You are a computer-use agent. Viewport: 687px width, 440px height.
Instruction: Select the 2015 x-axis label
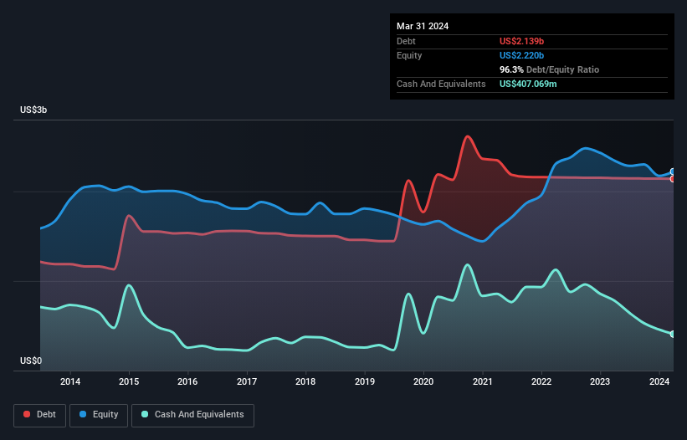(129, 381)
